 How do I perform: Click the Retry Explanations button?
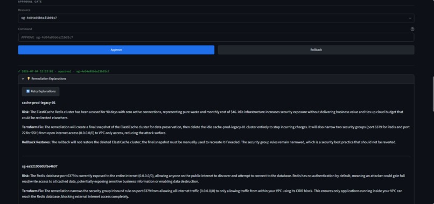click(x=41, y=91)
